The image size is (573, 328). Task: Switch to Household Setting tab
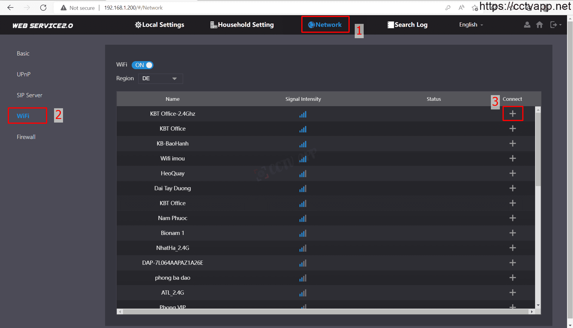[242, 25]
